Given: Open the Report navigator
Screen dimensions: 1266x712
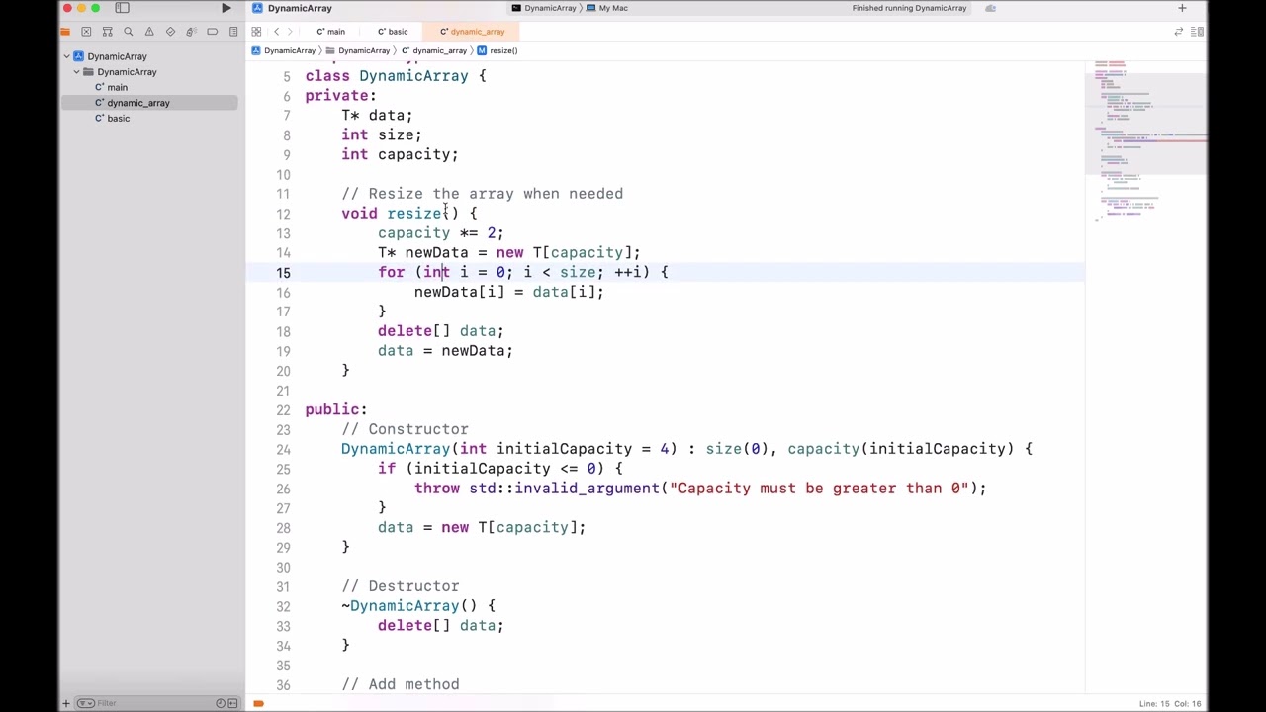Looking at the screenshot, I should coord(232,32).
